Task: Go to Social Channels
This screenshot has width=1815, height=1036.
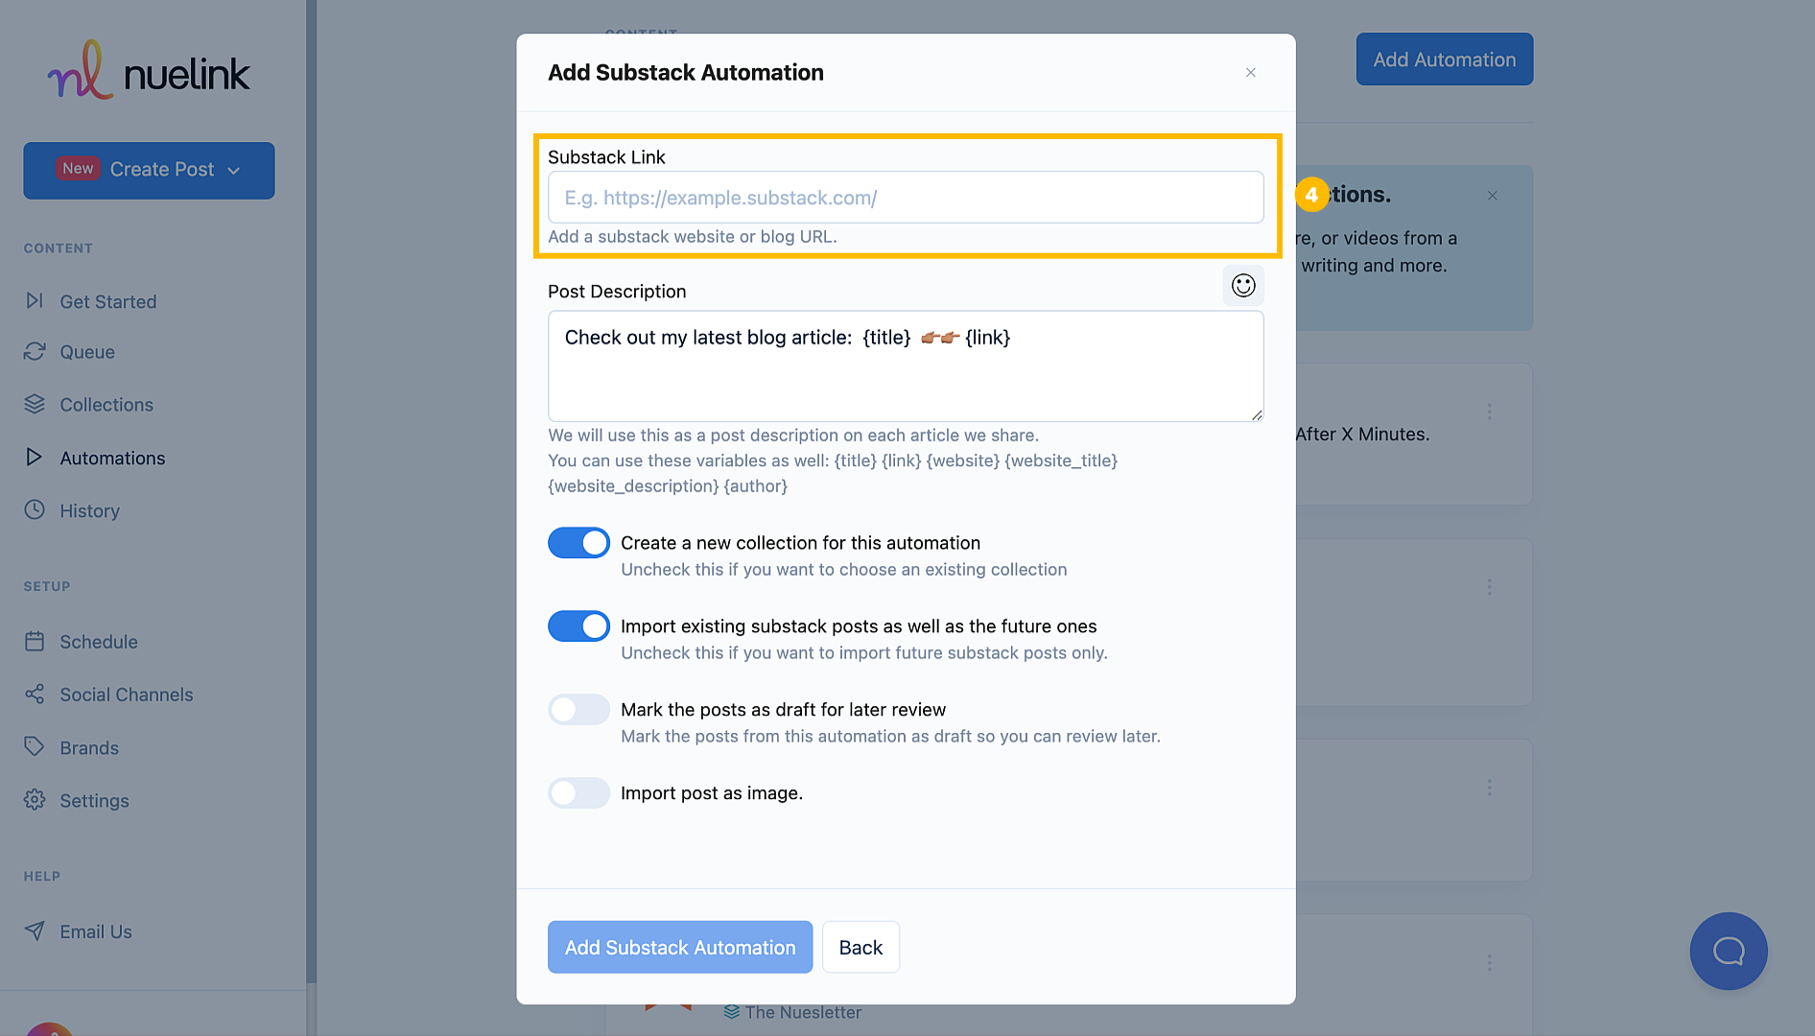Action: pos(127,695)
